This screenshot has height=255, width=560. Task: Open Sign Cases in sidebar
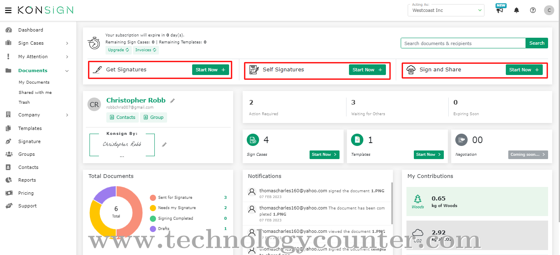pyautogui.click(x=31, y=43)
